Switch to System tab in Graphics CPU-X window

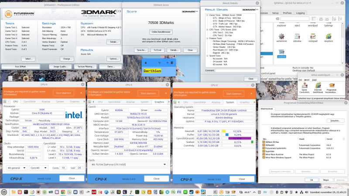[144, 102]
